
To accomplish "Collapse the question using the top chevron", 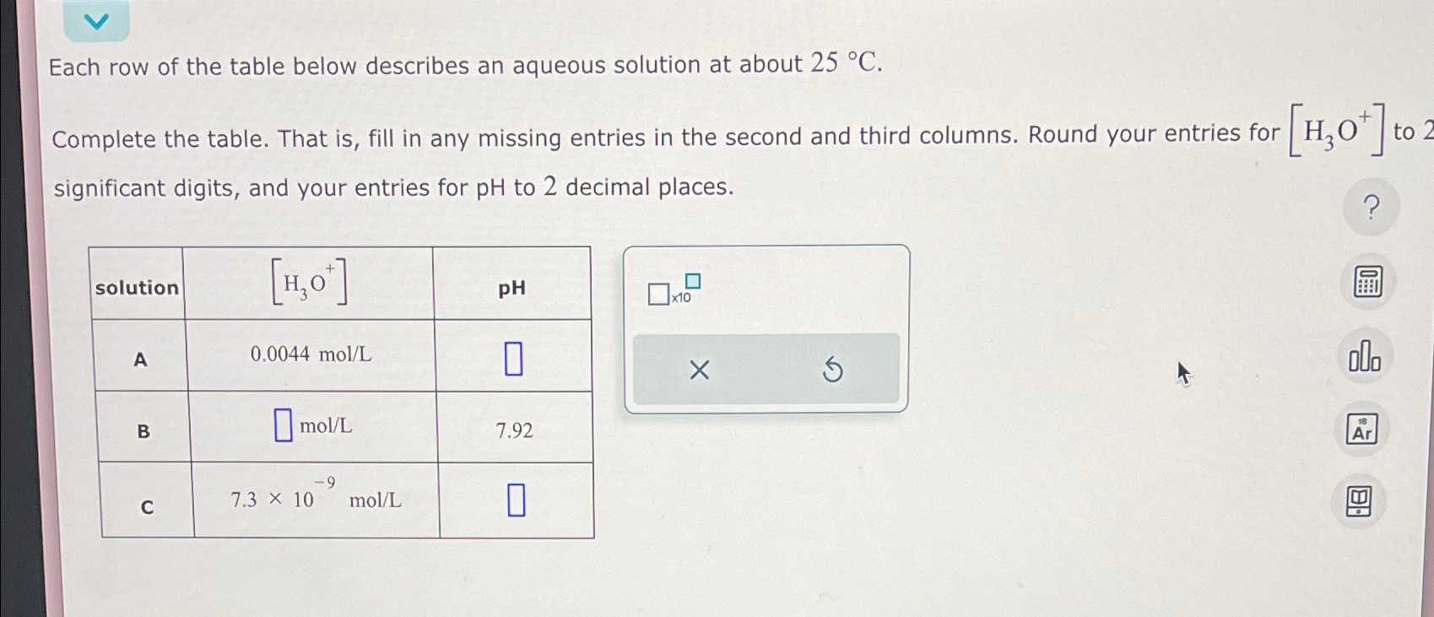I will tap(97, 20).
